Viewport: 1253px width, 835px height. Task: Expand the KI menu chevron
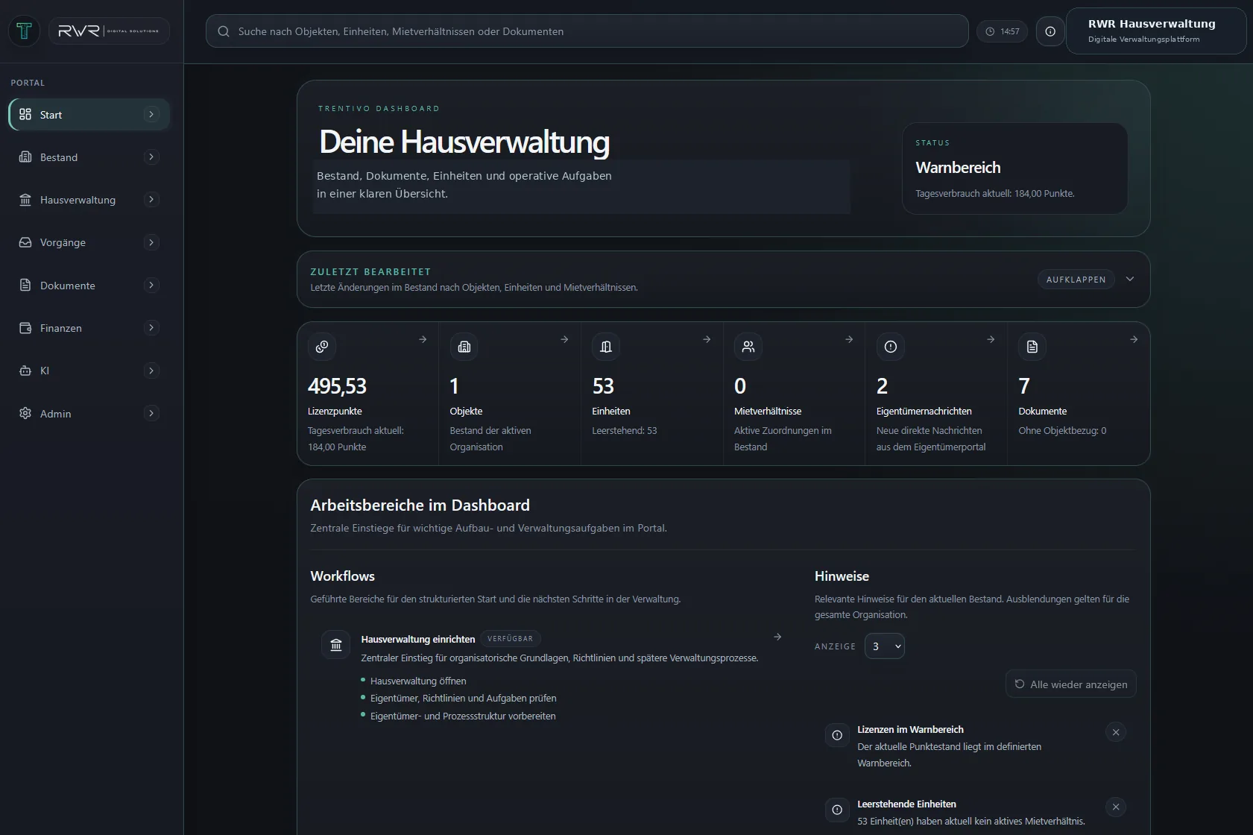tap(151, 371)
